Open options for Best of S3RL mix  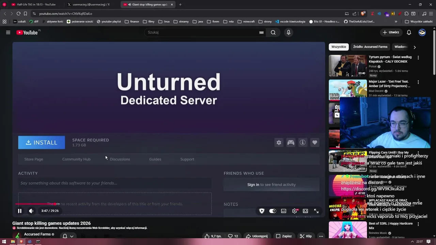[x=418, y=224]
